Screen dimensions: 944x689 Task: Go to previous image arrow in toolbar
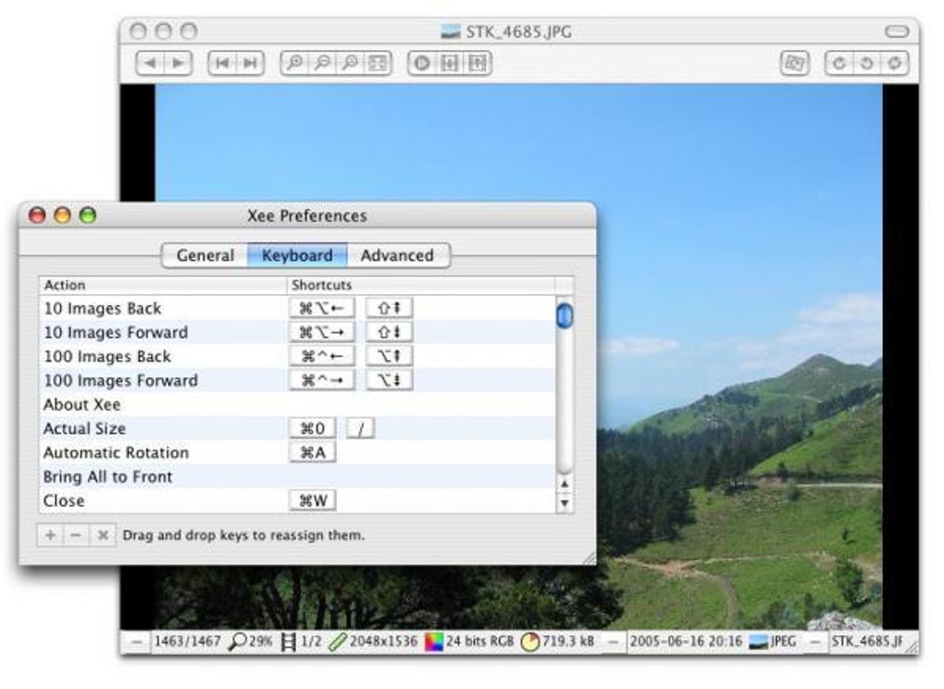(x=151, y=63)
